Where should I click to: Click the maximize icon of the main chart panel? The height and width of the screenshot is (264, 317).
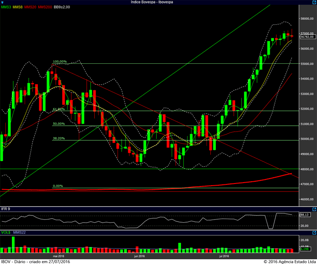pyautogui.click(x=314, y=2)
